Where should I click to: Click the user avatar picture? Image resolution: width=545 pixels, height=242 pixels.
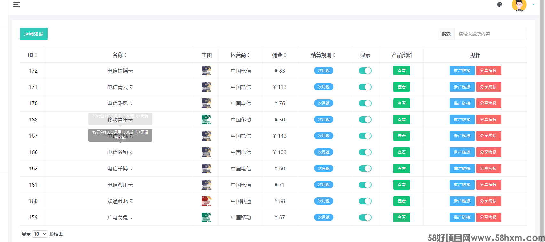[519, 5]
